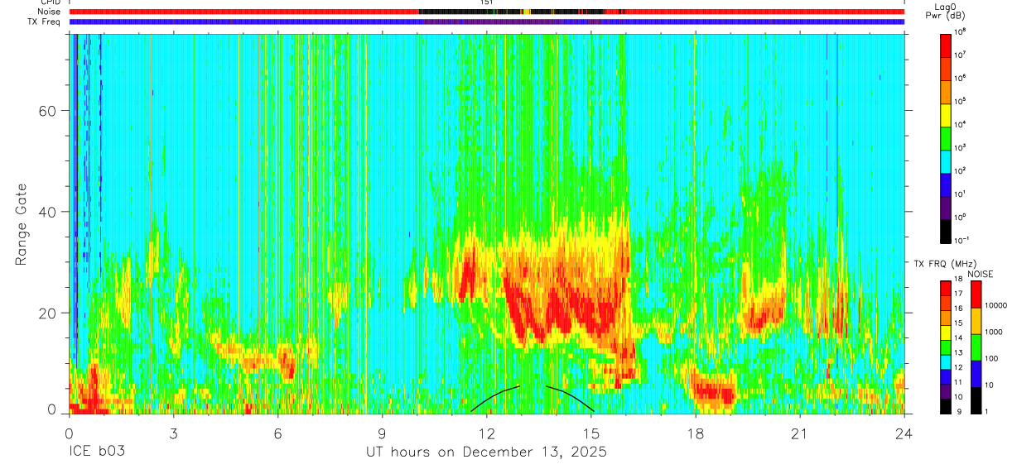Select the green 10^3–10^4 power colorbar segment
The image size is (1017, 469).
pos(946,136)
